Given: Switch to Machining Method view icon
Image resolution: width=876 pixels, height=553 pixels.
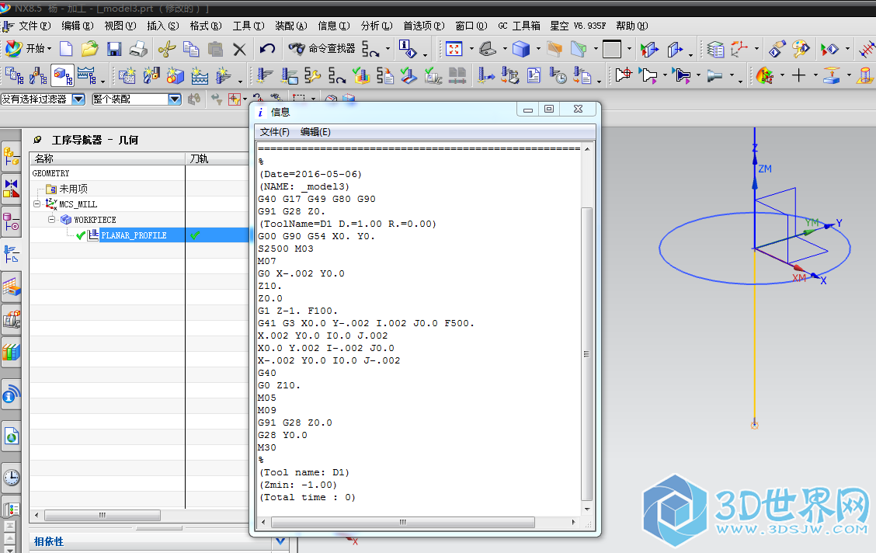Looking at the screenshot, I should (x=87, y=75).
